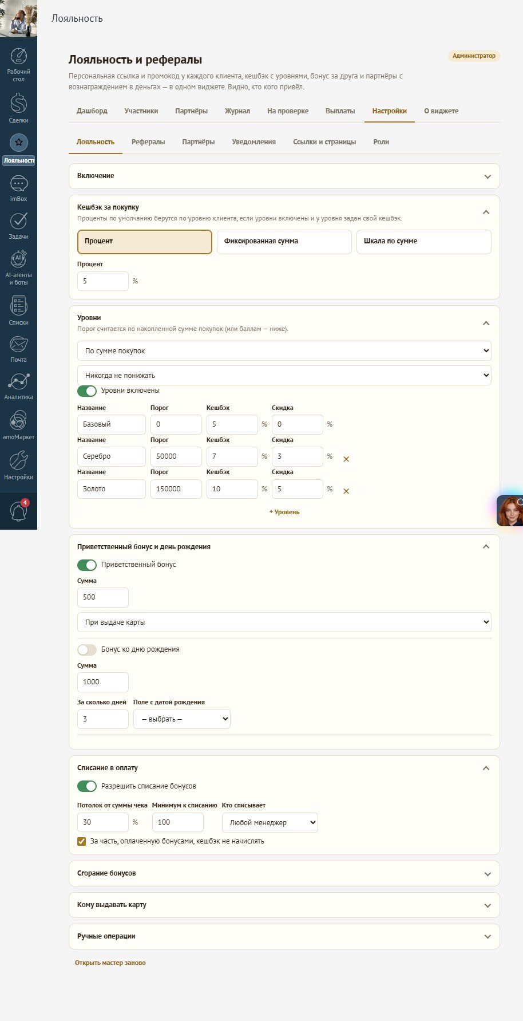Viewport: 523px width, 1021px height.
Task: Open the Выплаты tab
Action: pos(340,111)
